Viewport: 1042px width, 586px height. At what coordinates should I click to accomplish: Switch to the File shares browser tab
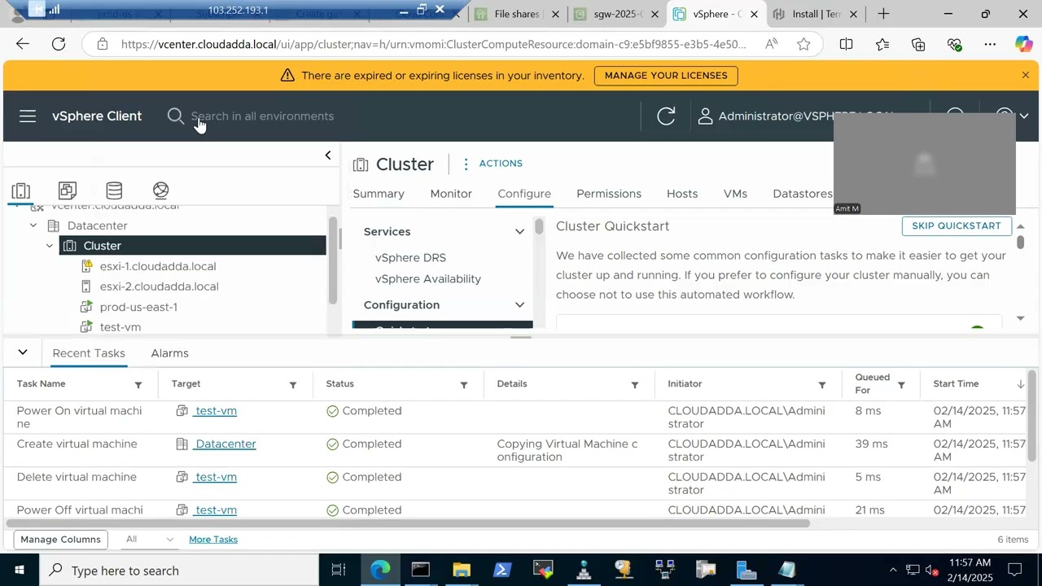tap(517, 14)
